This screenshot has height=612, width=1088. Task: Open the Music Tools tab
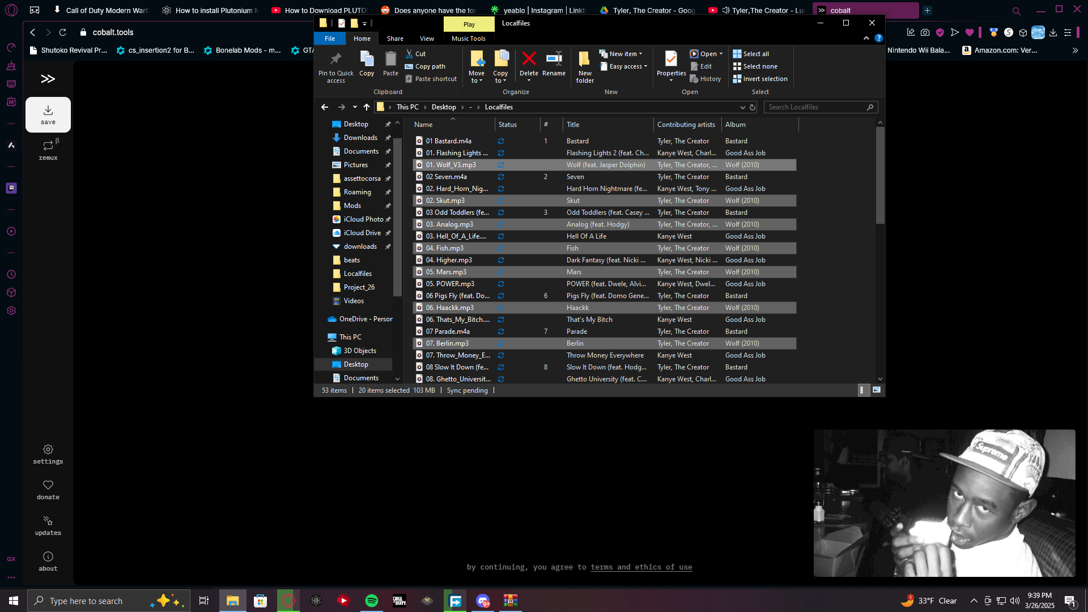pyautogui.click(x=468, y=39)
